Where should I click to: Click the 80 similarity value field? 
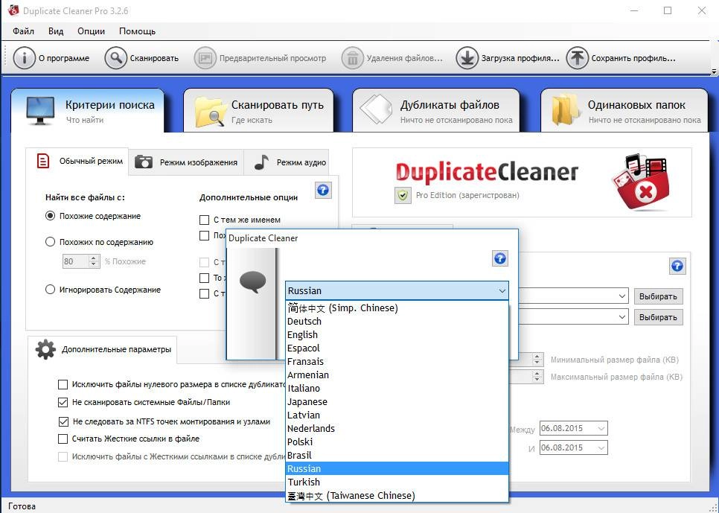coord(75,261)
